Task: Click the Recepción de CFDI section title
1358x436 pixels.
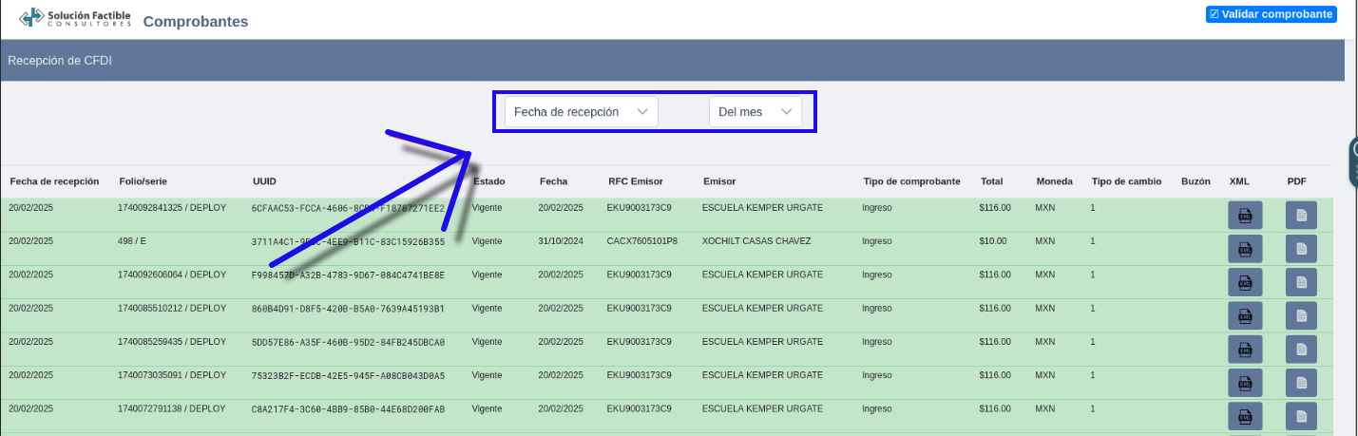Action: pos(60,61)
